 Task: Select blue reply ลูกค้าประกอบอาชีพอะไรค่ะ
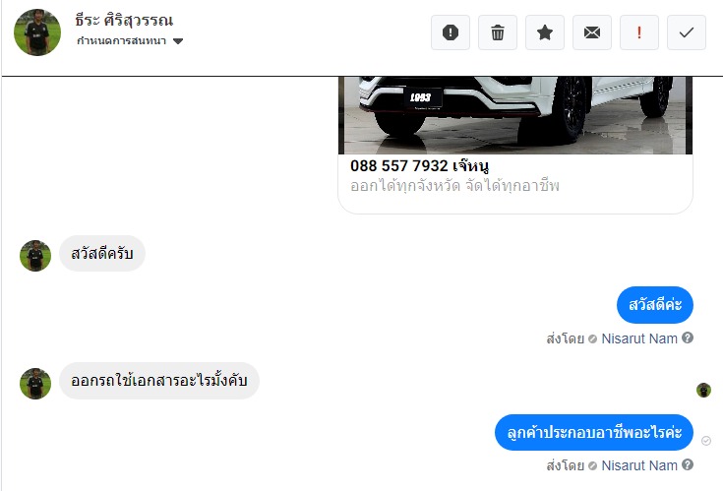(594, 432)
